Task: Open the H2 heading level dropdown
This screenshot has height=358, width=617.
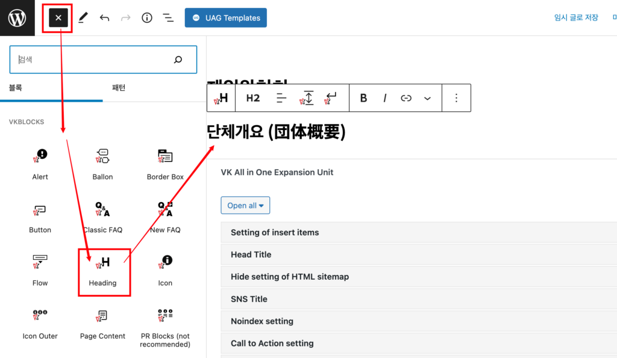Action: 253,98
